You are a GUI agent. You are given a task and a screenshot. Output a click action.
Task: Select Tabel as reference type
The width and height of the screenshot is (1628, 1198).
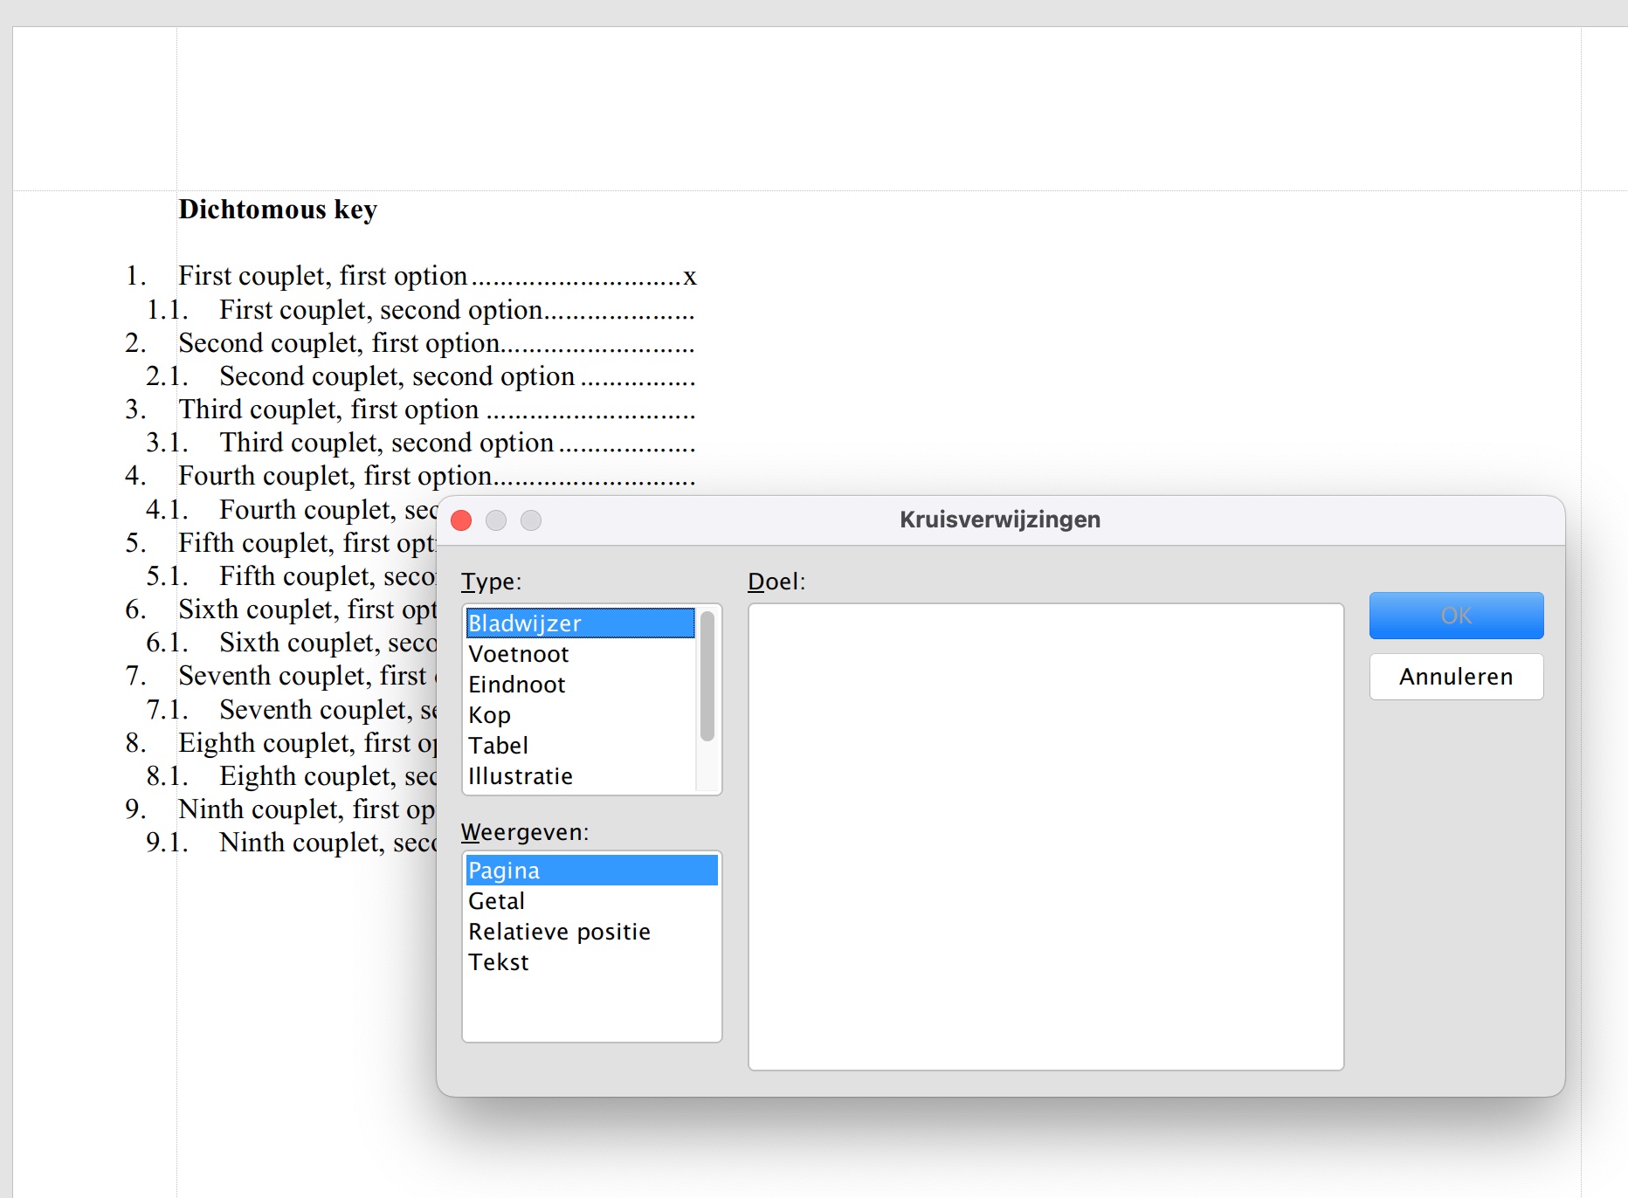499,746
